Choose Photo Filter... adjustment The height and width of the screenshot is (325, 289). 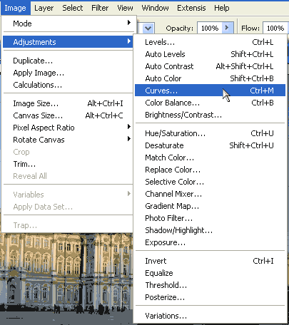coord(210,218)
